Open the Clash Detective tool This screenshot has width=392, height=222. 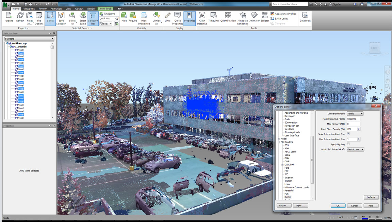click(x=202, y=18)
